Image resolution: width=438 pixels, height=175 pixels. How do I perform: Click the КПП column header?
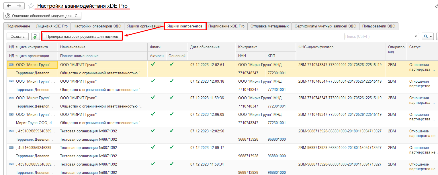(281, 56)
